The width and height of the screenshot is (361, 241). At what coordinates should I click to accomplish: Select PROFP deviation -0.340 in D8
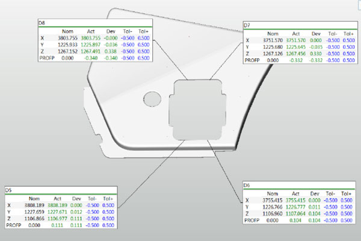[x=117, y=59]
